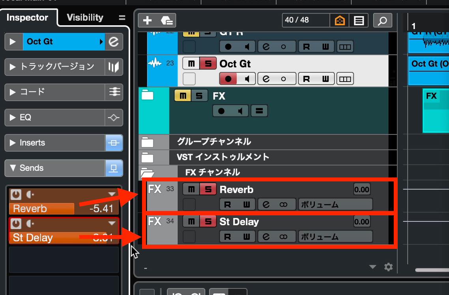The image size is (449, 295).
Task: Edit channel settings of Gt R track
Action: [266, 47]
